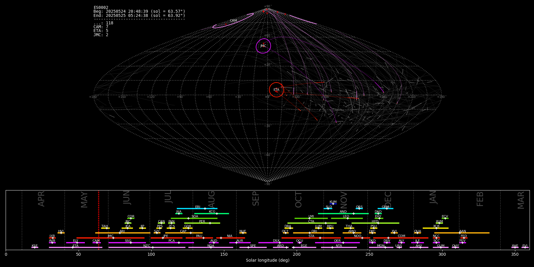Click the SDA shower bar in timeline
Screen dimensions: 534x267
pyautogui.click(x=194, y=218)
